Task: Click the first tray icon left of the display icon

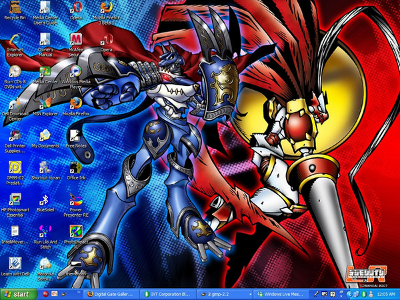Action: coord(317,295)
